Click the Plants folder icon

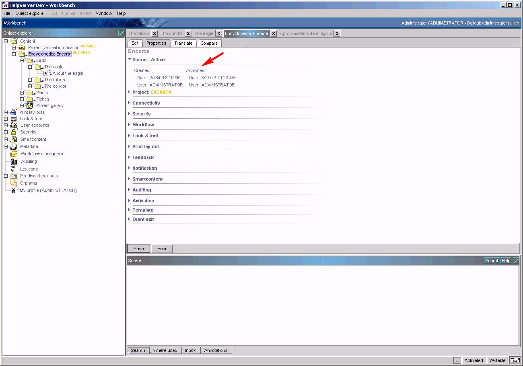coord(30,93)
